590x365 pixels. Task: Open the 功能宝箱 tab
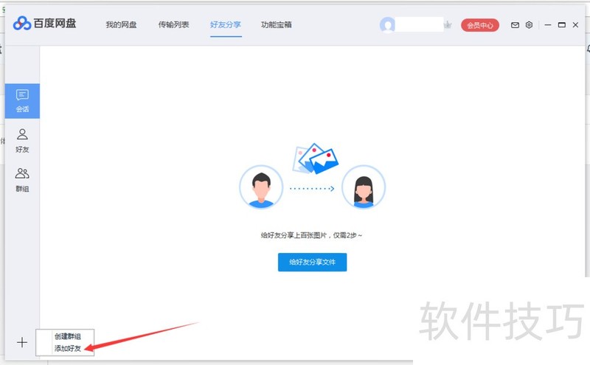pos(276,25)
